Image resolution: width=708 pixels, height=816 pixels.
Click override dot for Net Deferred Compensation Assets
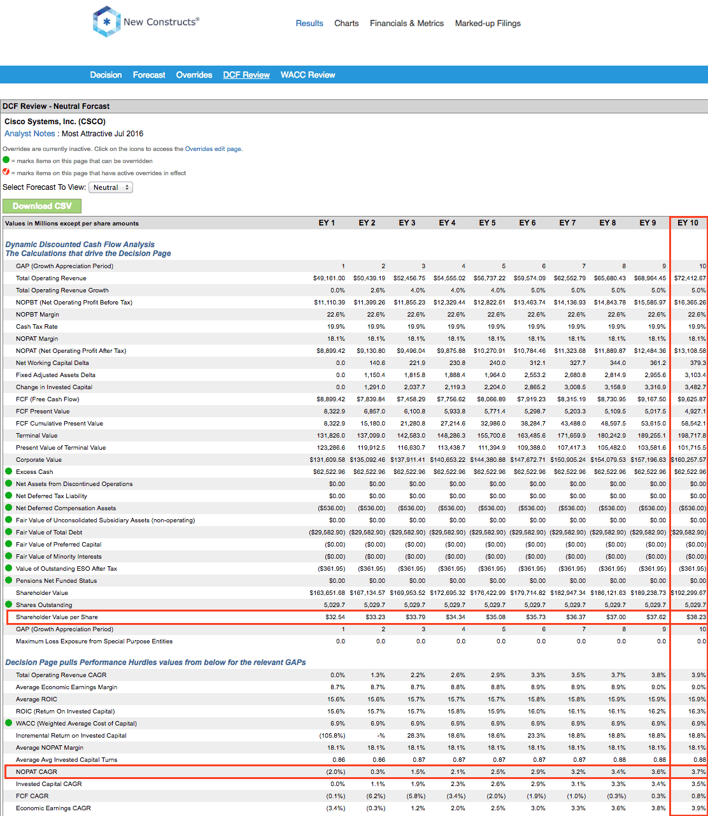click(x=8, y=508)
